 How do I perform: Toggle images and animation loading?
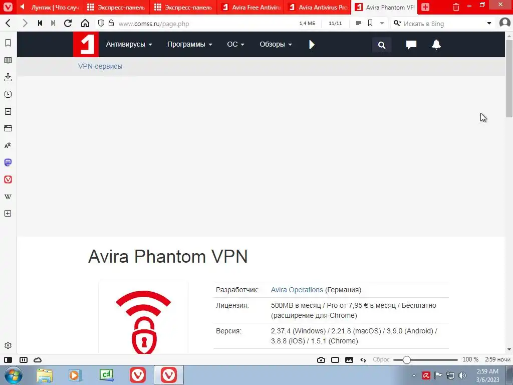349,360
